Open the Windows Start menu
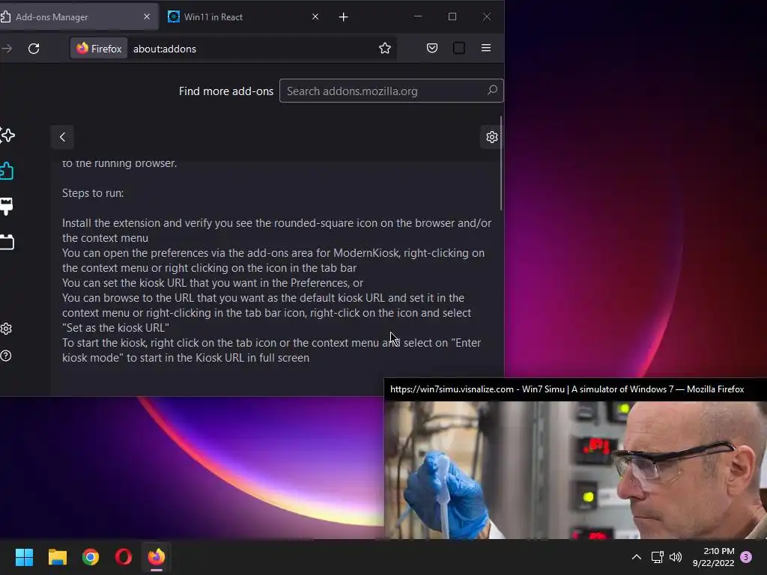 [x=24, y=557]
